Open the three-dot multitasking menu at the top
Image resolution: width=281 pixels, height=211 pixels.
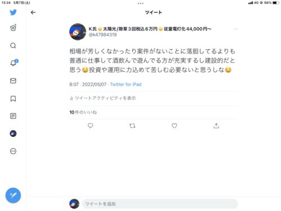[x=140, y=3]
